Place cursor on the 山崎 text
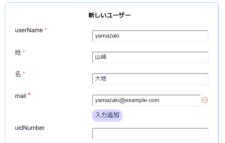The width and height of the screenshot is (225, 143). pyautogui.click(x=101, y=57)
